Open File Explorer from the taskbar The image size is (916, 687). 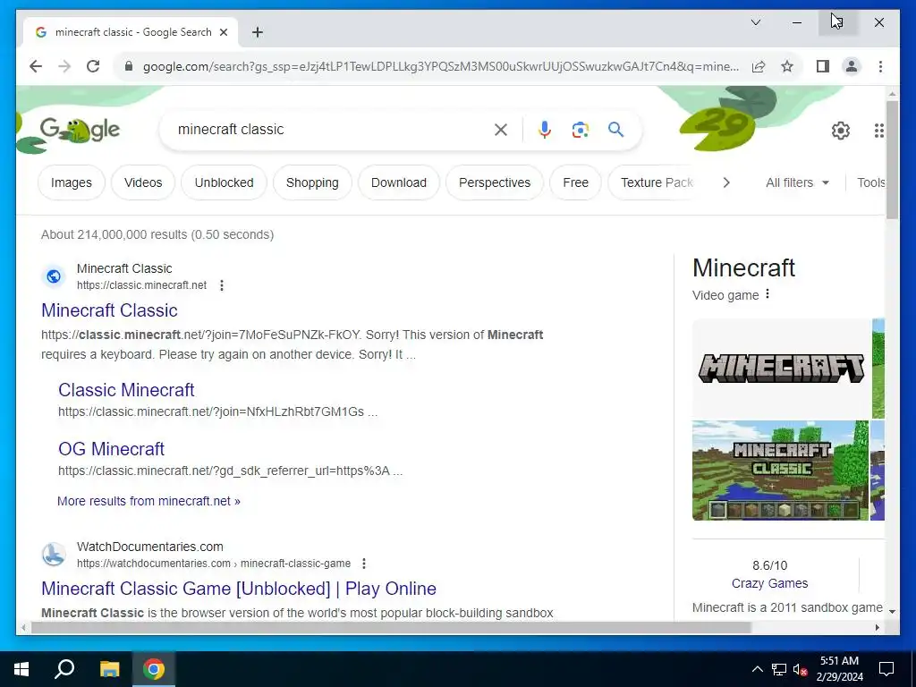[109, 669]
